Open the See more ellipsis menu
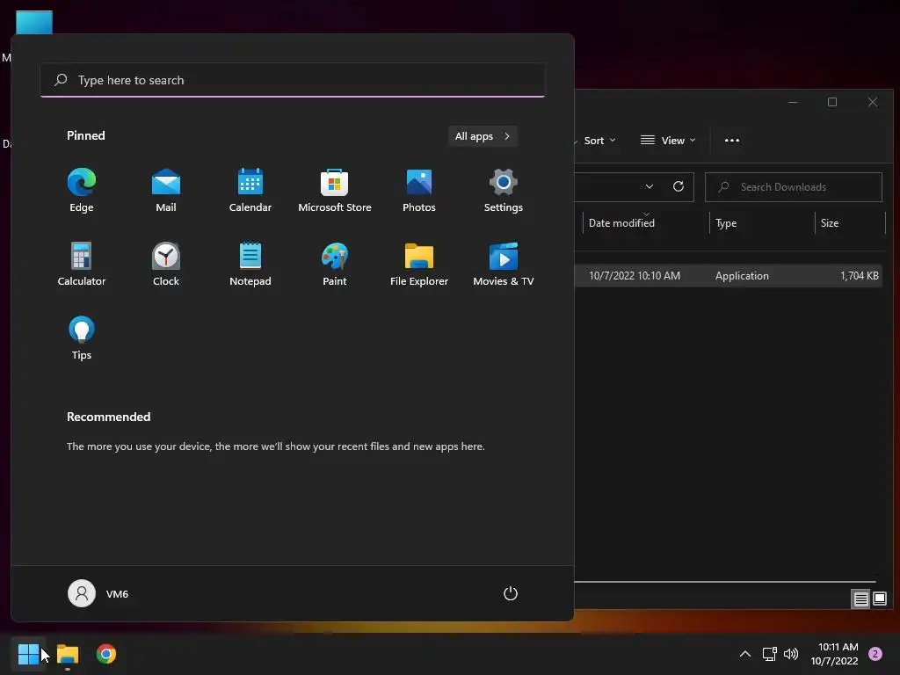This screenshot has width=900, height=675. [x=732, y=140]
